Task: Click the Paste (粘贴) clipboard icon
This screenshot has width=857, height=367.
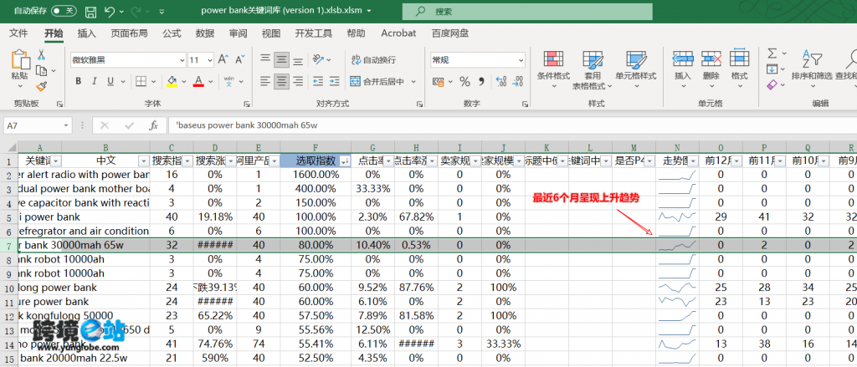Action: click(20, 59)
